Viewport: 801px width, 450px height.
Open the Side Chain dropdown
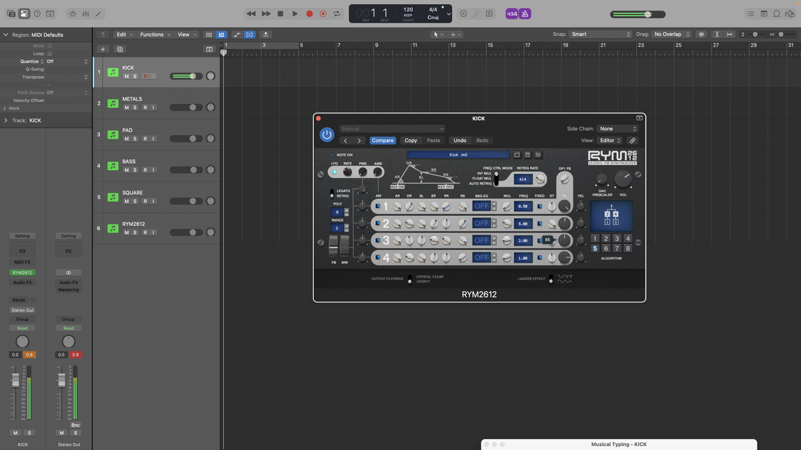tap(617, 129)
